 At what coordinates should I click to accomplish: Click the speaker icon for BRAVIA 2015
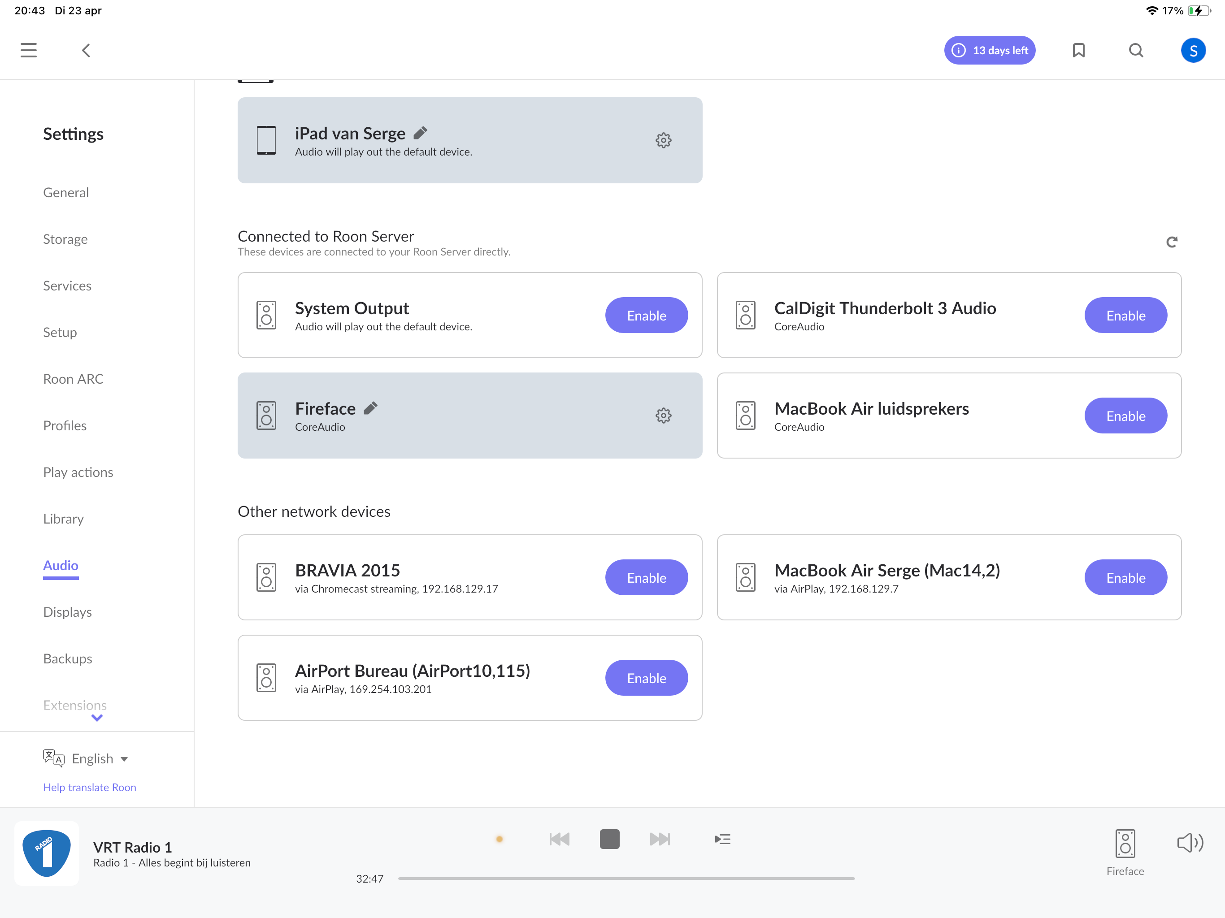266,577
